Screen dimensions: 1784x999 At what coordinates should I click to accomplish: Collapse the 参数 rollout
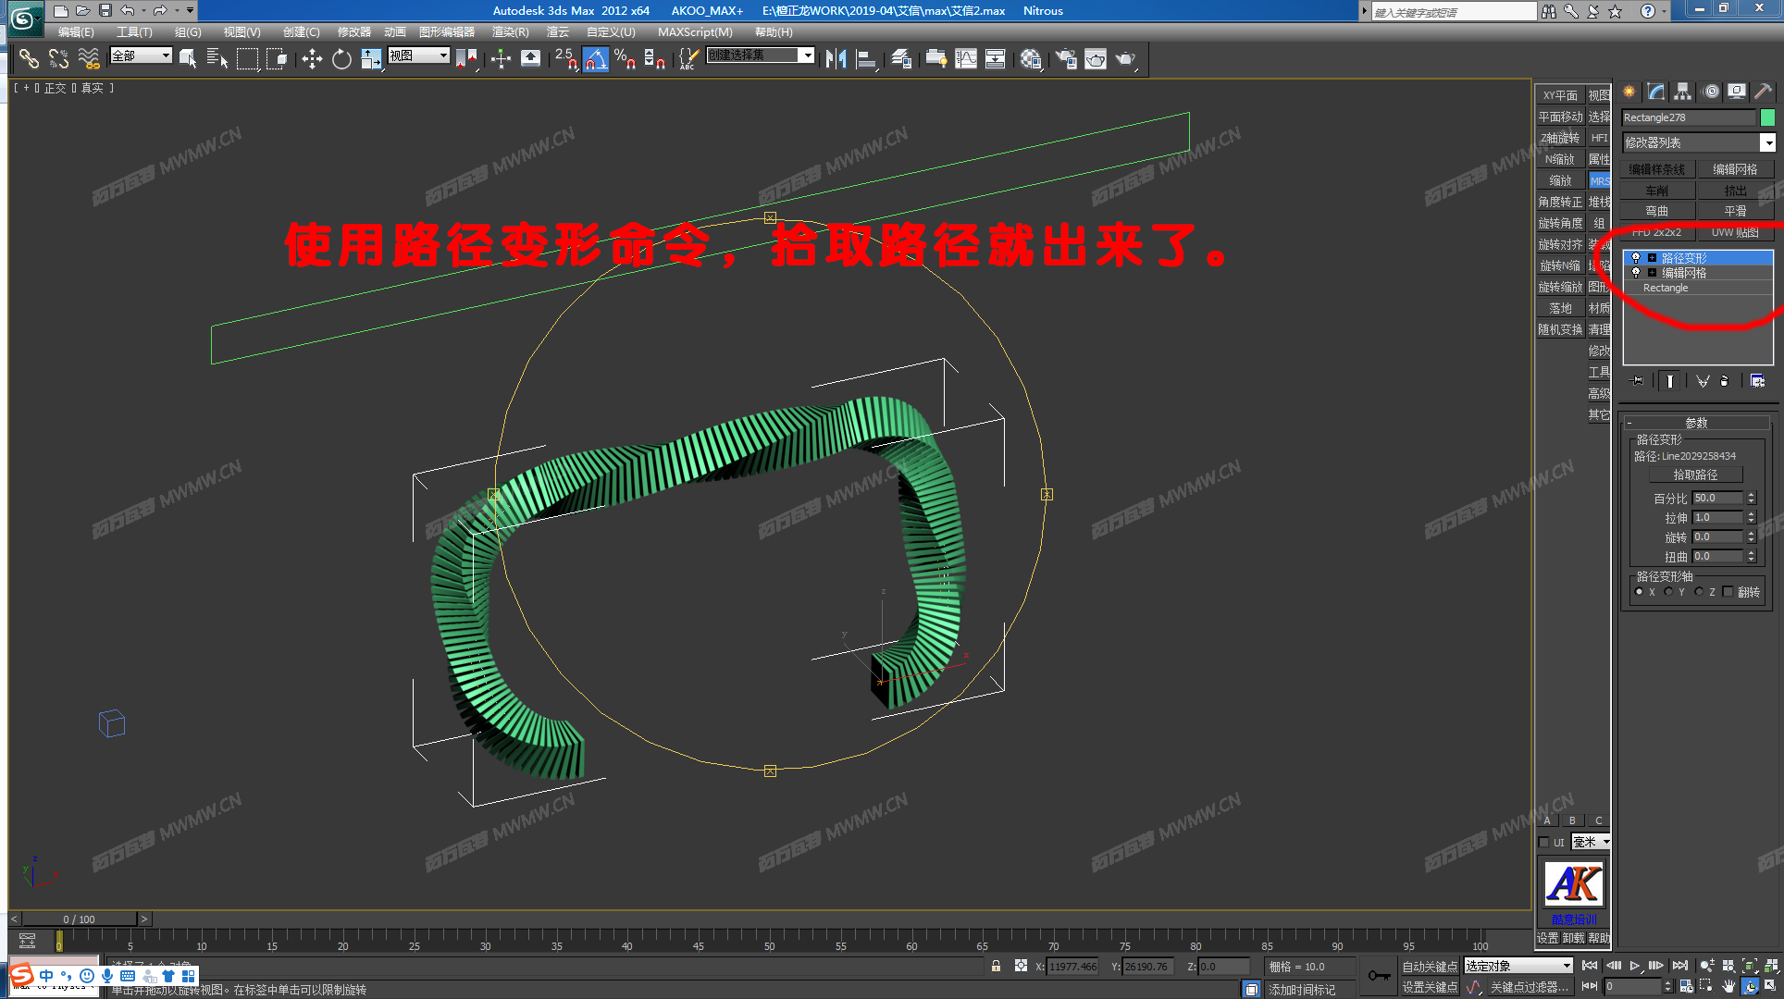click(1697, 423)
